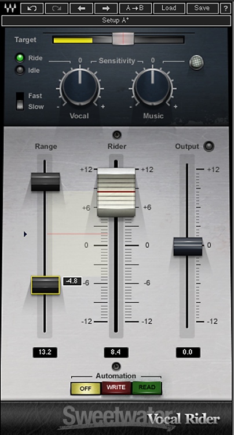Viewport: 234px width, 435px height.
Task: Click the Load preset menu button
Action: tap(169, 8)
